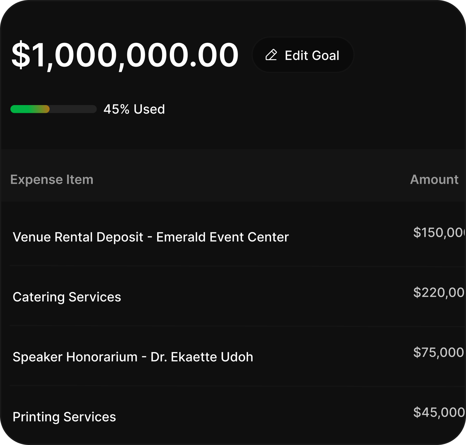The height and width of the screenshot is (445, 466).
Task: Click the $150,000 venue deposit amount
Action: click(439, 233)
